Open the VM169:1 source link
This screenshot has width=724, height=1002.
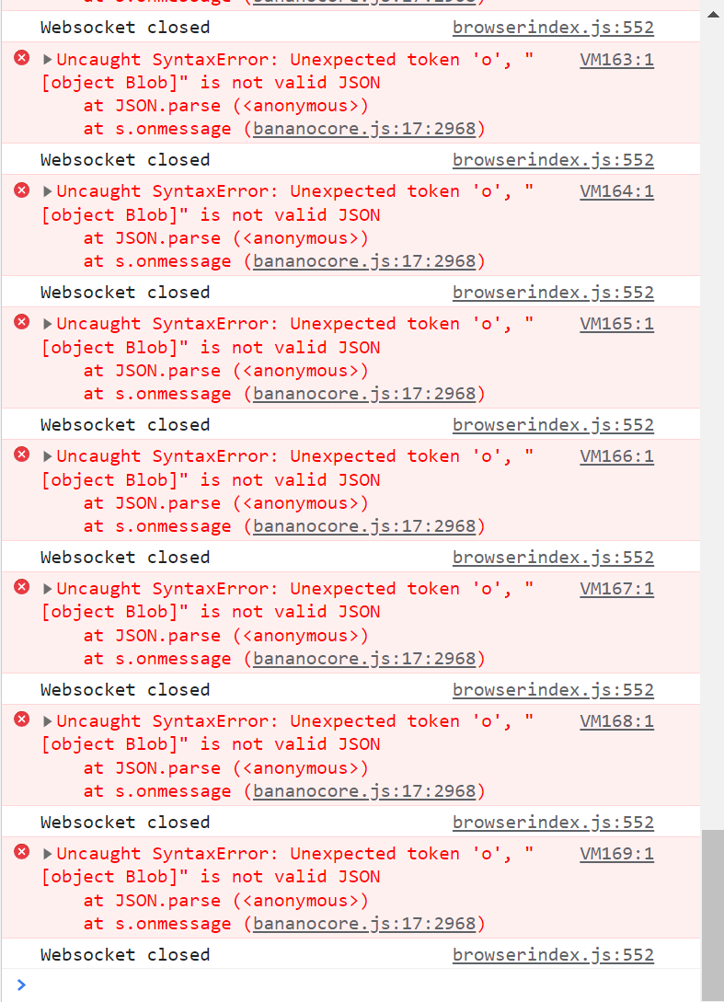click(616, 854)
